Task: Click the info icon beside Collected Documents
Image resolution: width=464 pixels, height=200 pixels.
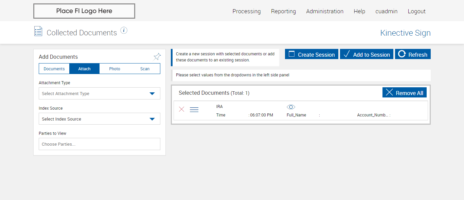Action: (x=124, y=31)
